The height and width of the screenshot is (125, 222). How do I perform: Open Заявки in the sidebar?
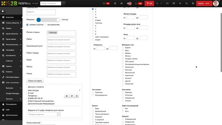[11, 28]
